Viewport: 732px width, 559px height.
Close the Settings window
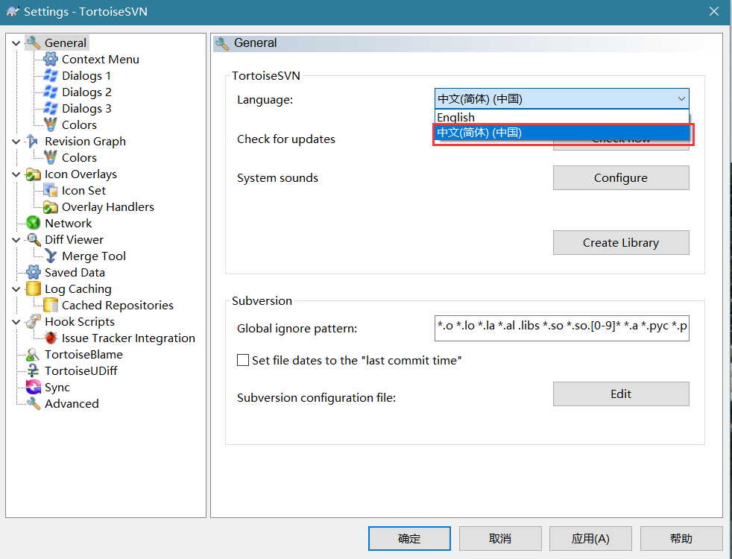point(714,11)
